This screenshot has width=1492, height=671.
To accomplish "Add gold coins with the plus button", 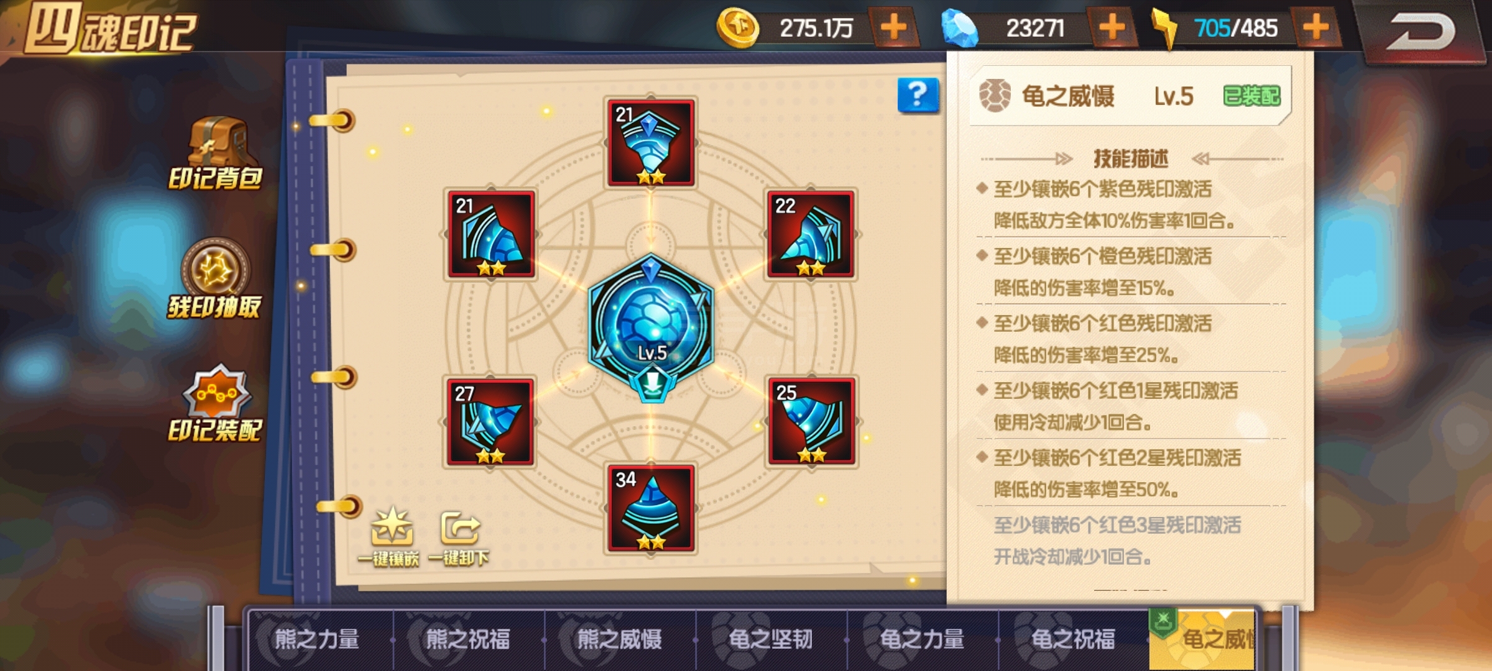I will coord(893,28).
